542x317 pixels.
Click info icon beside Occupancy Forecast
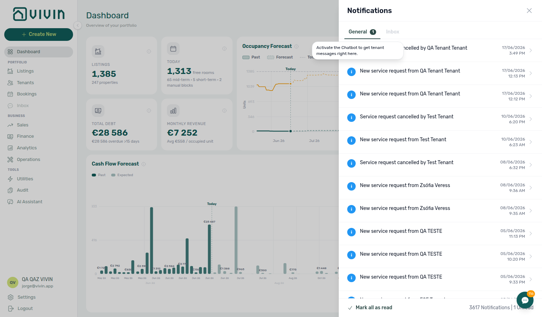click(296, 46)
